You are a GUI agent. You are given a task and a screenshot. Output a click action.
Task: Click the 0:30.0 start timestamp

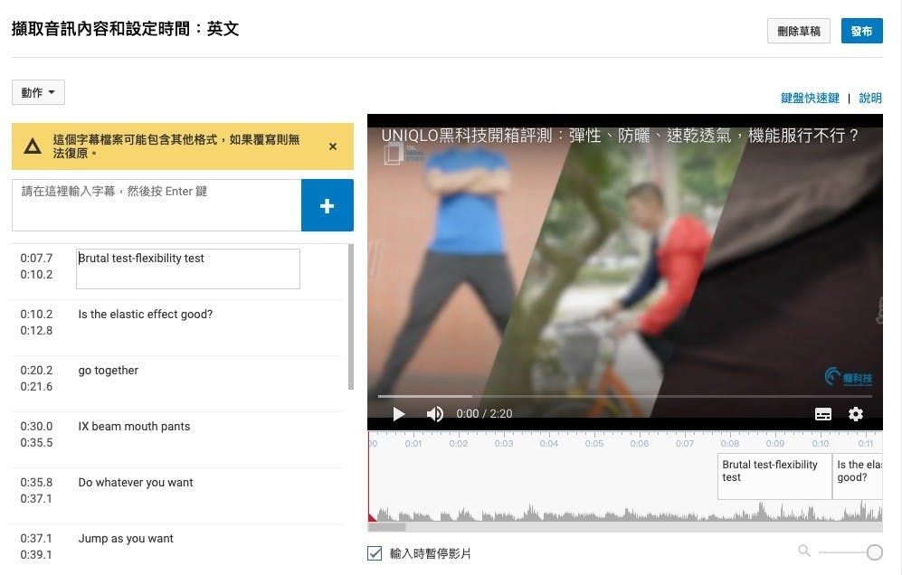point(36,427)
